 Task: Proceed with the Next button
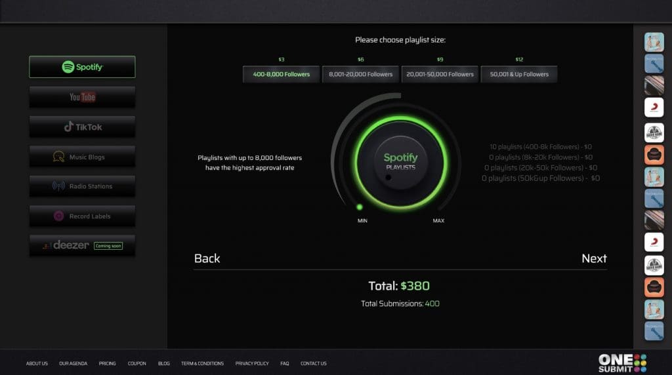coord(594,258)
